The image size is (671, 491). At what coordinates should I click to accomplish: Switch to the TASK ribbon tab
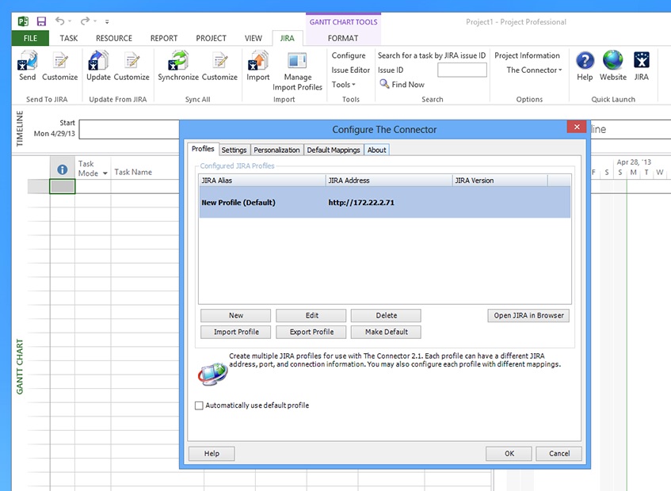[x=69, y=38]
